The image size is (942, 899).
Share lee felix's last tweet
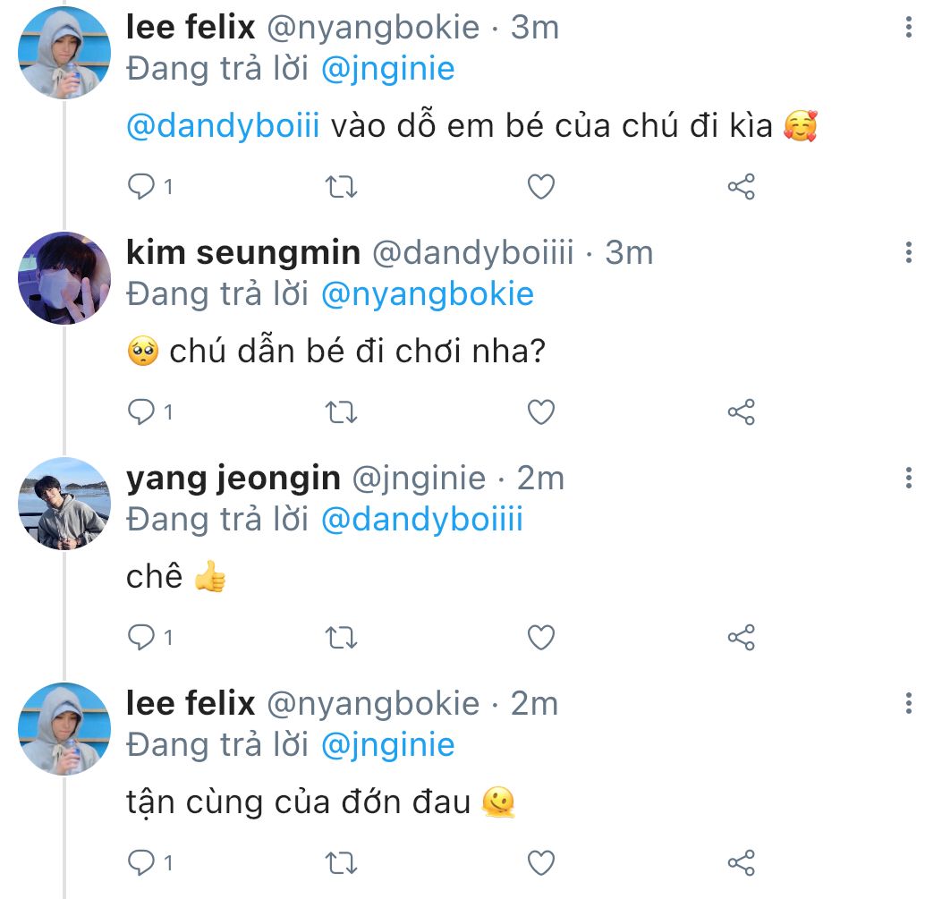tap(741, 862)
